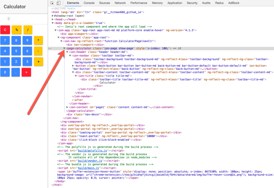Viewport: 274px width, 188px height.
Task: Click calculator digit 5
Action: (16, 51)
